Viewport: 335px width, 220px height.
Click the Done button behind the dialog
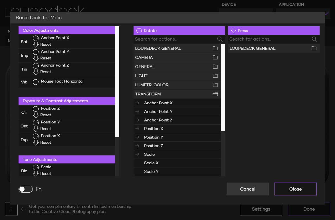[x=309, y=210]
